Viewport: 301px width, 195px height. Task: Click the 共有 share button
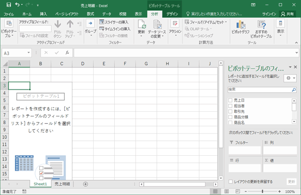[288, 14]
